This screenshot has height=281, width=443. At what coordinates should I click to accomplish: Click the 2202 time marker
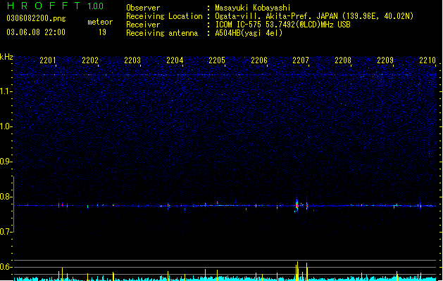coord(90,60)
